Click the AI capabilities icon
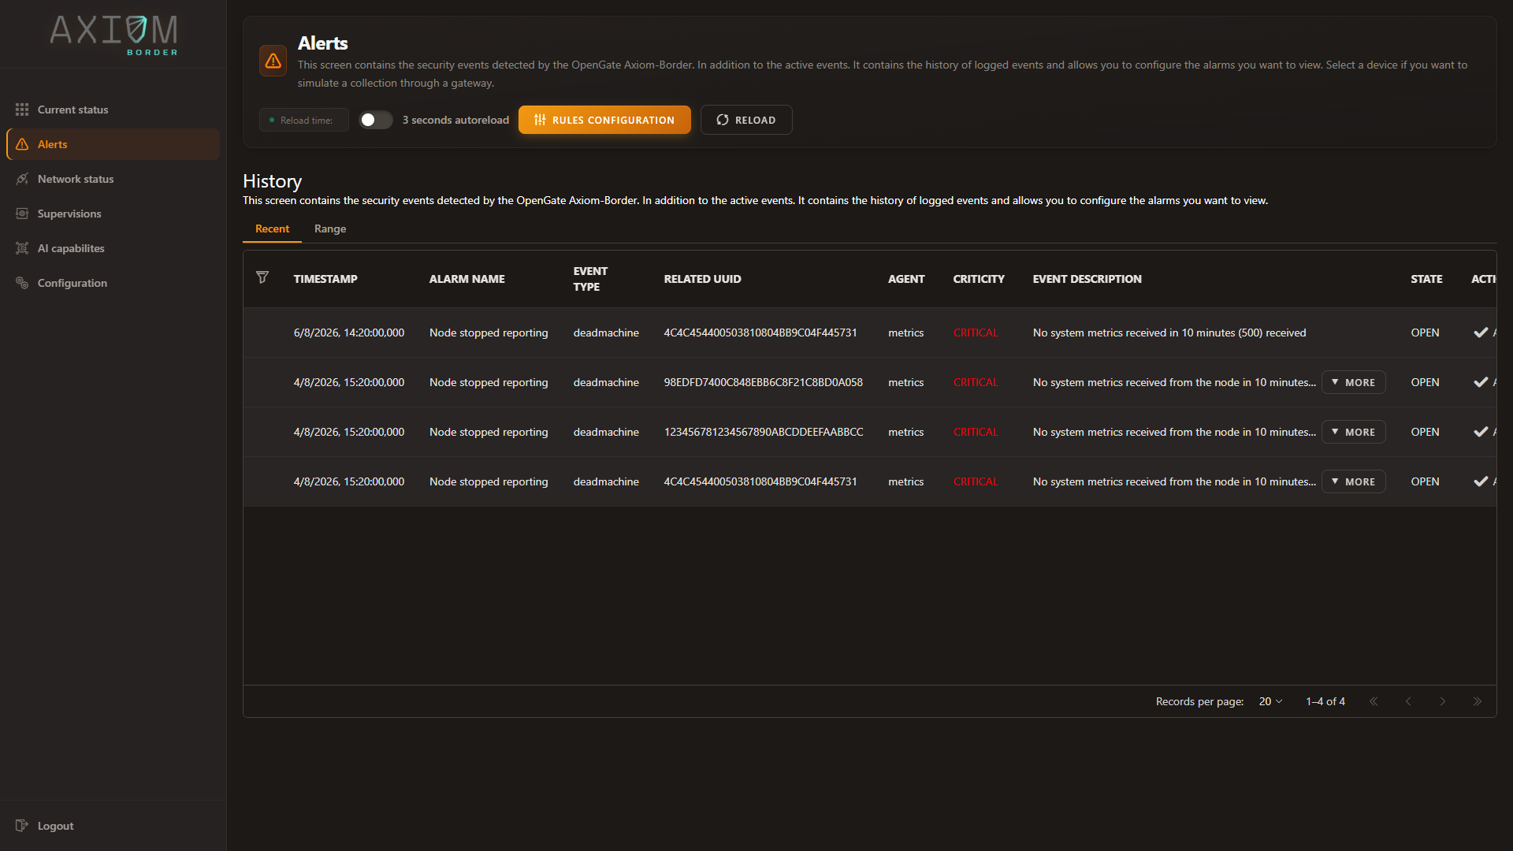This screenshot has height=851, width=1513. (x=22, y=248)
